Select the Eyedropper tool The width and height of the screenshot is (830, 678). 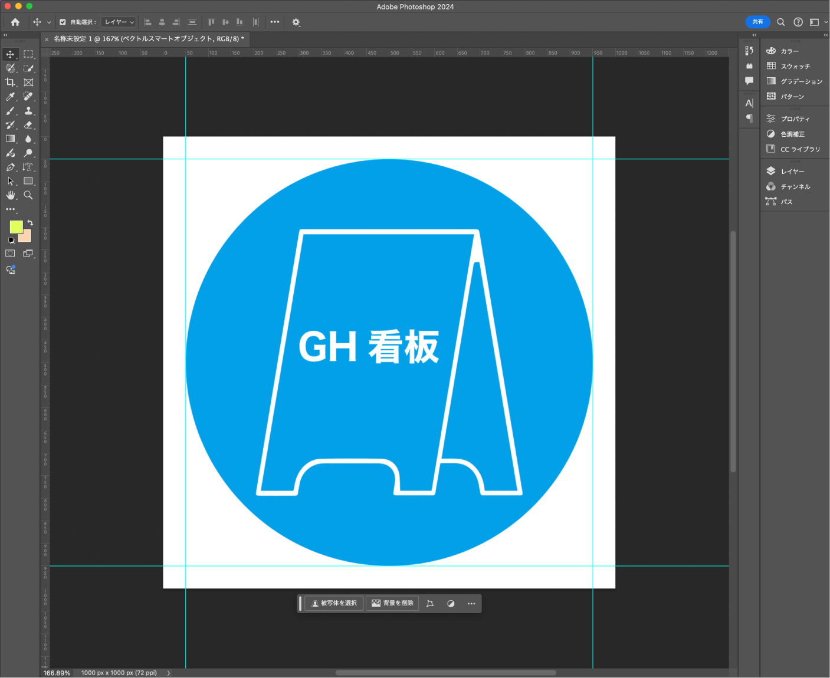[x=10, y=97]
